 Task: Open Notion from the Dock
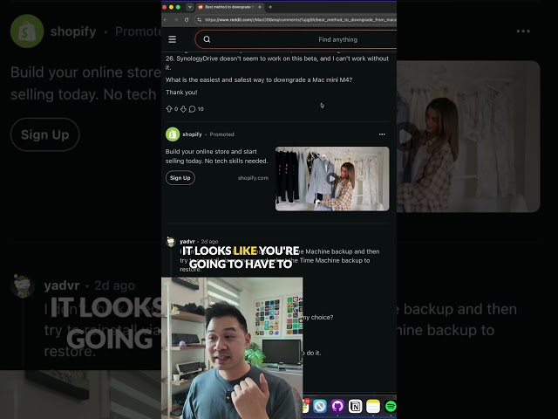point(355,406)
